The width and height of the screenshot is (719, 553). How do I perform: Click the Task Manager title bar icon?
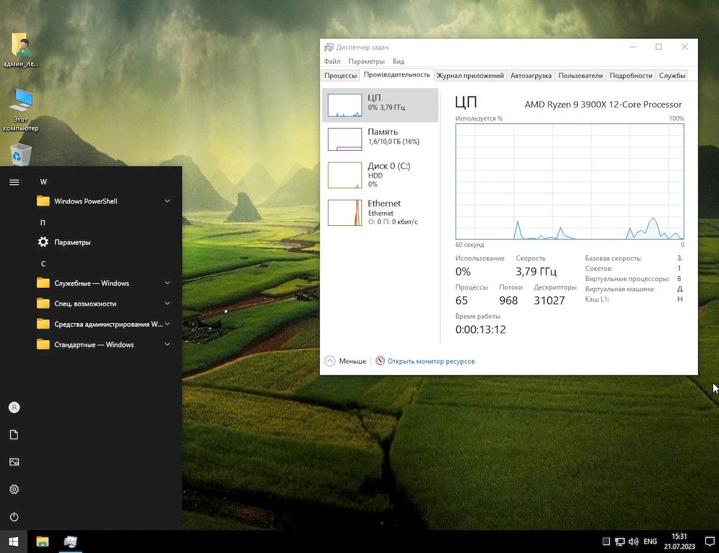pos(329,47)
